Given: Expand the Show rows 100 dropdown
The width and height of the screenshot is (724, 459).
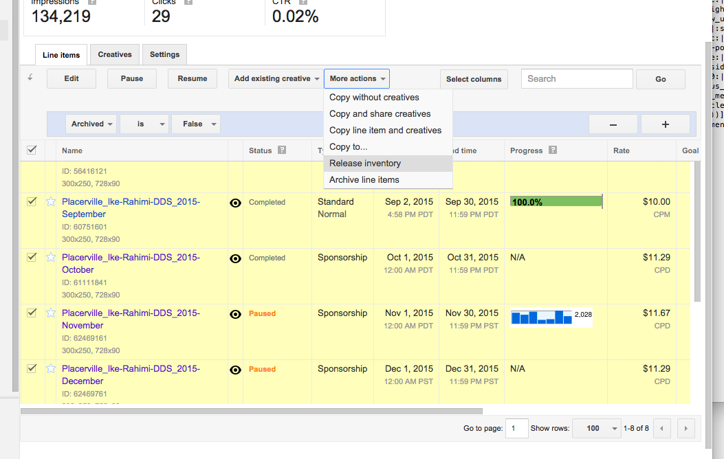Looking at the screenshot, I should click(596, 429).
